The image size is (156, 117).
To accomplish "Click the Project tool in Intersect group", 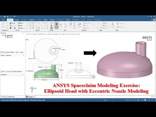I will coord(86,28).
